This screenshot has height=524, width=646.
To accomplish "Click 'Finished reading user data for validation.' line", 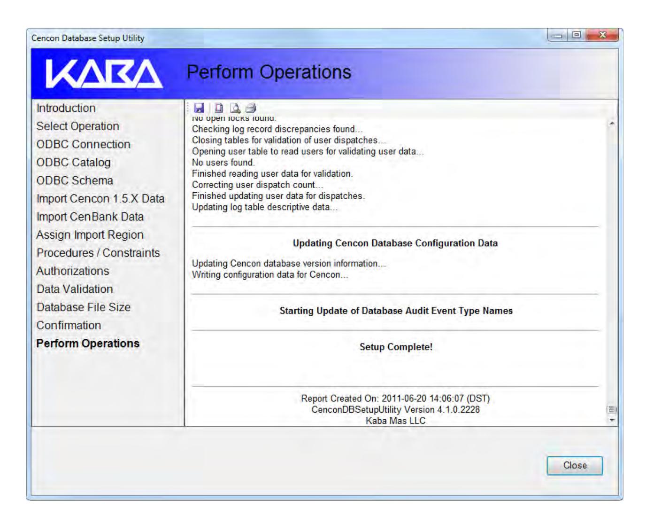I will tap(272, 174).
